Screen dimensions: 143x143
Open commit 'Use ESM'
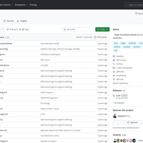(44, 65)
